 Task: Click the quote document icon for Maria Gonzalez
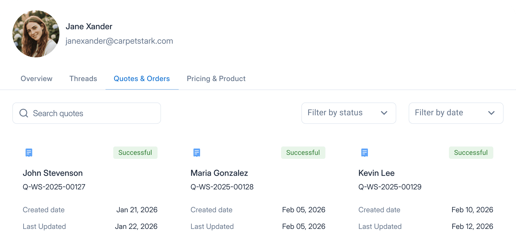click(x=197, y=152)
